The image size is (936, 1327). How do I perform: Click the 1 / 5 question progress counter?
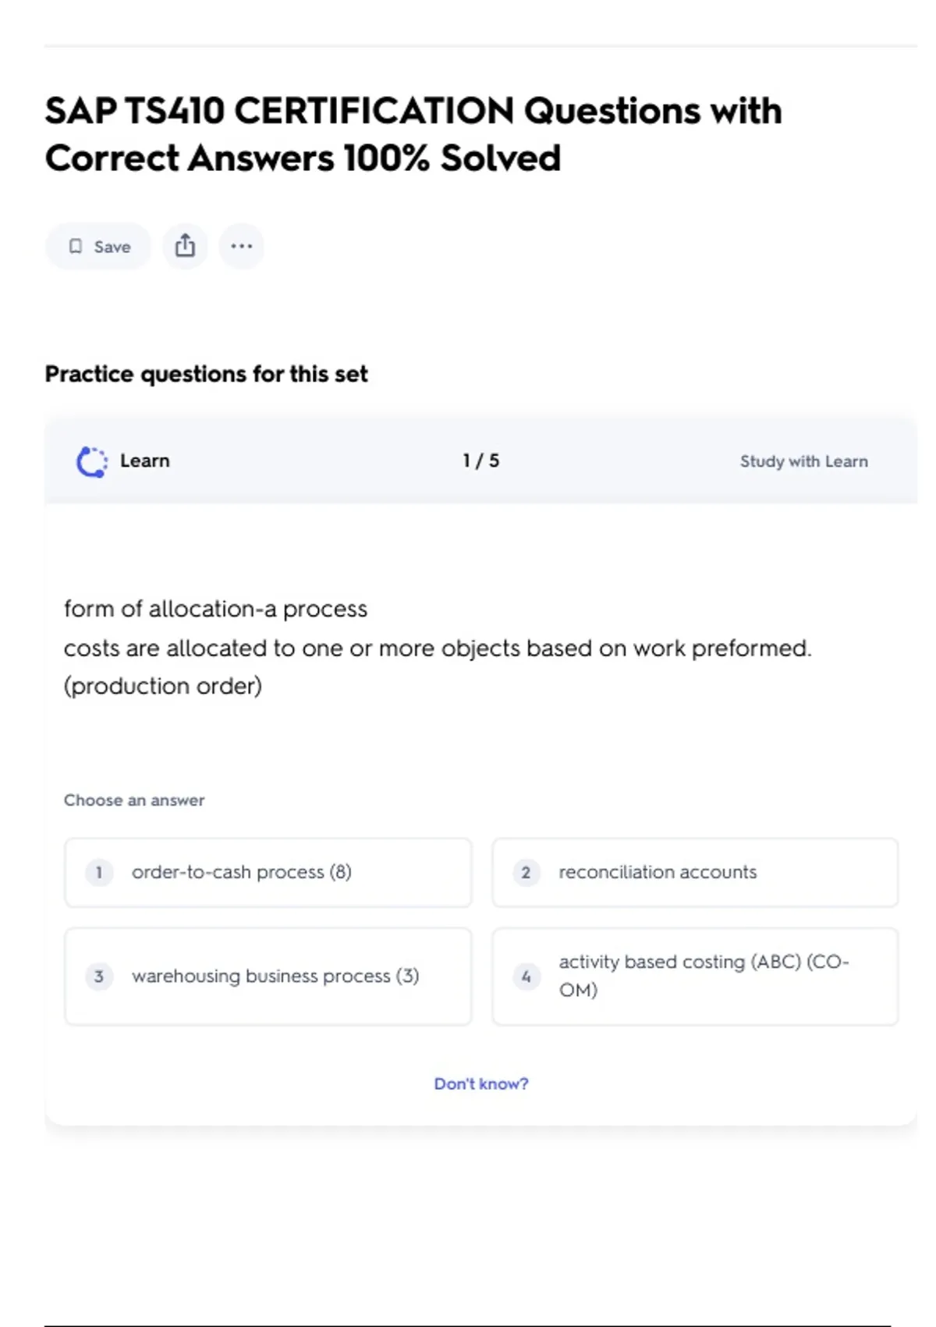480,461
